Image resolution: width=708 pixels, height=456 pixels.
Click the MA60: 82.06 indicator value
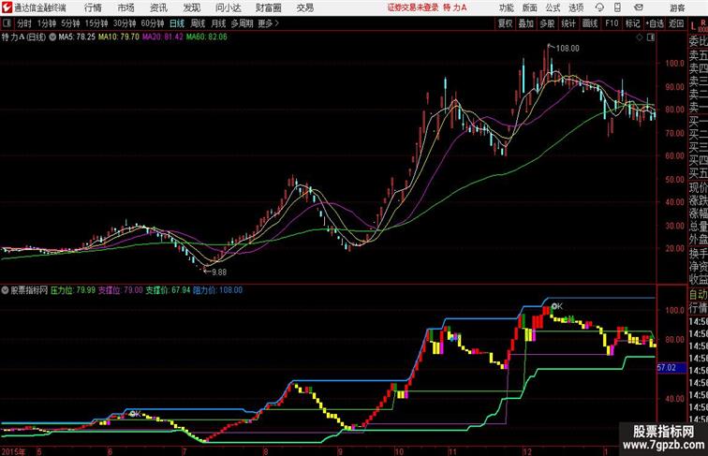pyautogui.click(x=207, y=37)
